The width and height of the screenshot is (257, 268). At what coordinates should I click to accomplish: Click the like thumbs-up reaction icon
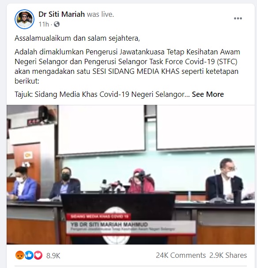(29, 256)
